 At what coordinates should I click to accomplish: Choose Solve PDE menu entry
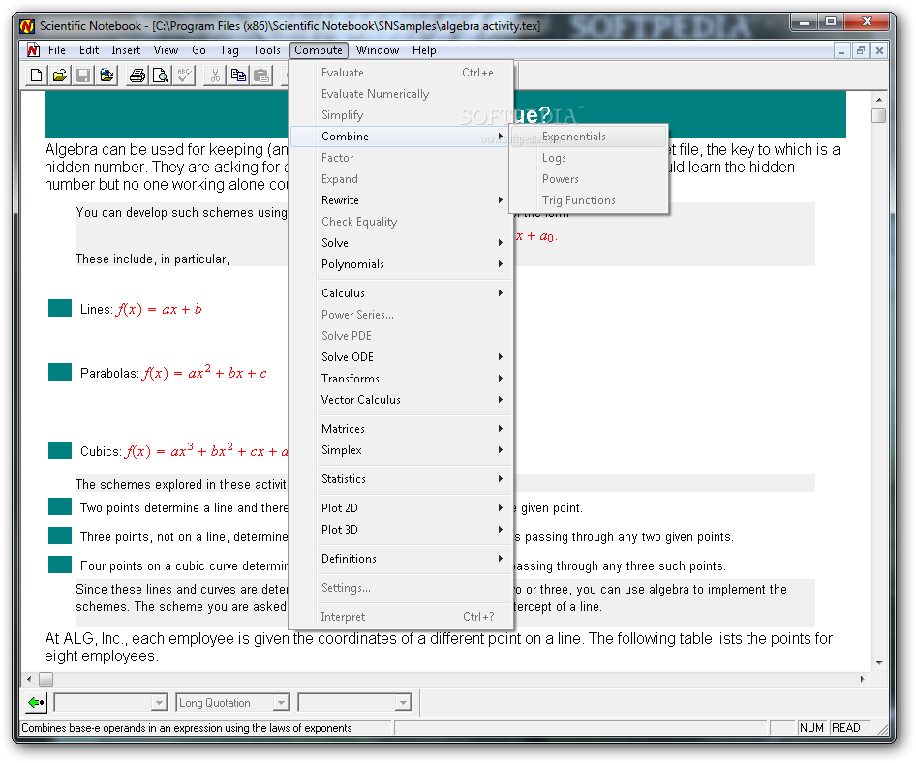[x=402, y=336]
